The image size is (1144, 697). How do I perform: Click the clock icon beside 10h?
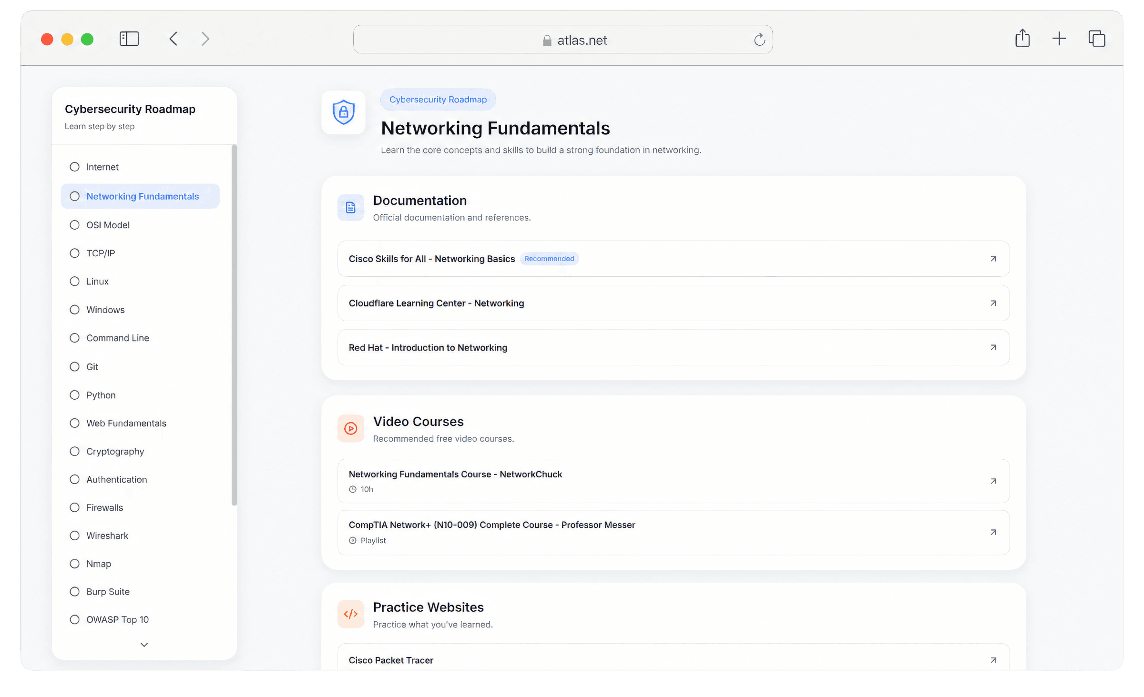353,489
